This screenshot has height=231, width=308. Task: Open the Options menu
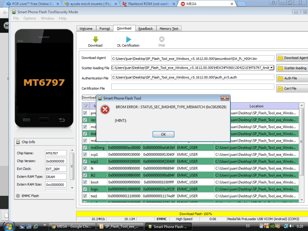click(30, 18)
